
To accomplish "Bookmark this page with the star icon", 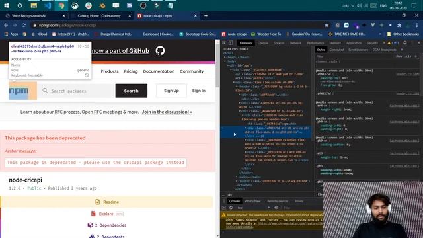I will pyautogui.click(x=327, y=25).
